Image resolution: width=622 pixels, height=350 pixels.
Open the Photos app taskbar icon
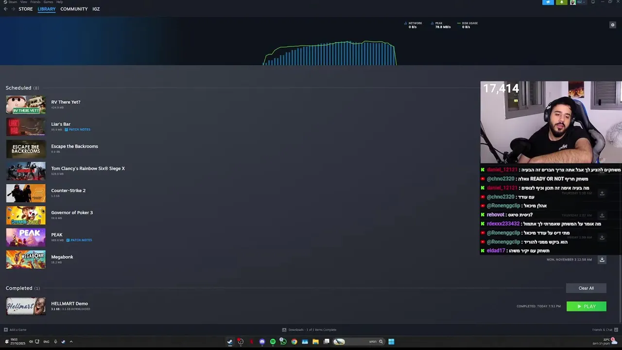[305, 342]
